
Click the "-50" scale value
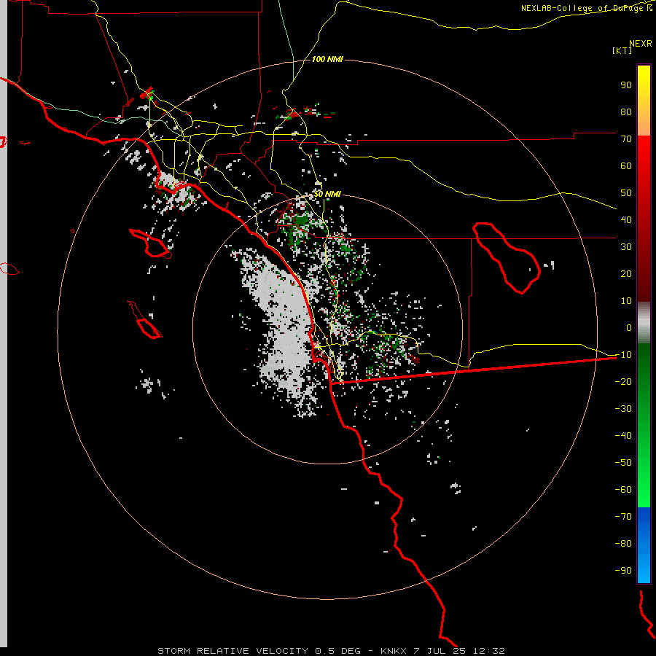[623, 462]
